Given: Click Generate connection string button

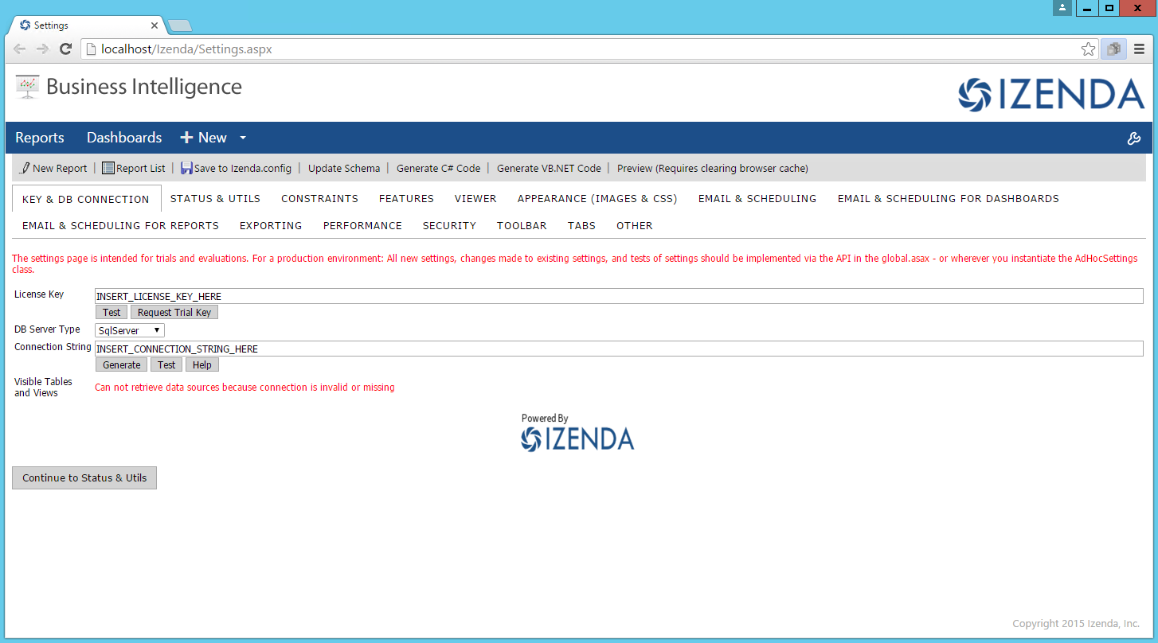Looking at the screenshot, I should click(122, 364).
